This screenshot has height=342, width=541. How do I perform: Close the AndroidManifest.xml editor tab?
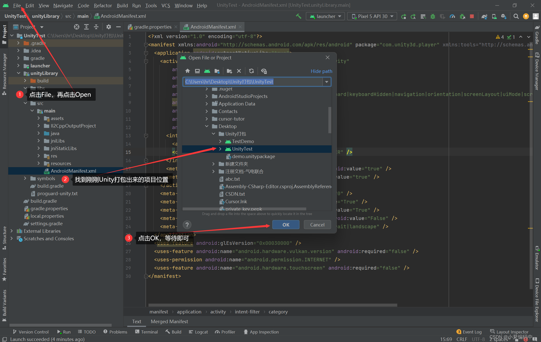tap(240, 27)
